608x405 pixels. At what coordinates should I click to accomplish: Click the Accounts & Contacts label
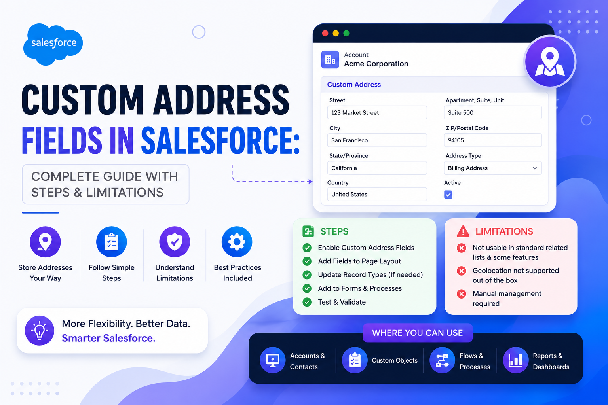point(308,361)
